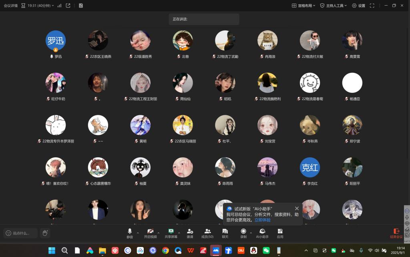Click the 立即体验 link in popup
Viewport: 410px width, 257px height.
click(262, 220)
